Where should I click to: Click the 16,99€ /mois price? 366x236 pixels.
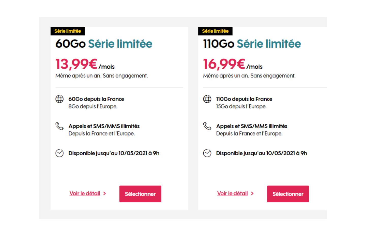coord(233,64)
